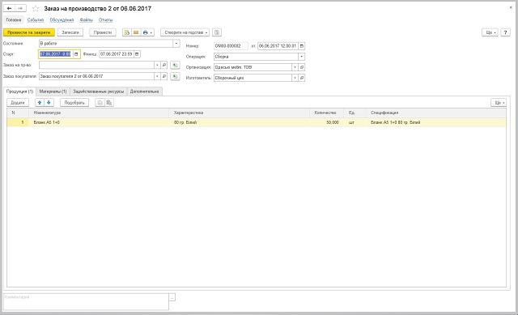Image resolution: width=518 pixels, height=315 pixels.
Task: Expand the Изготовитель dropdown list
Action: (295, 78)
